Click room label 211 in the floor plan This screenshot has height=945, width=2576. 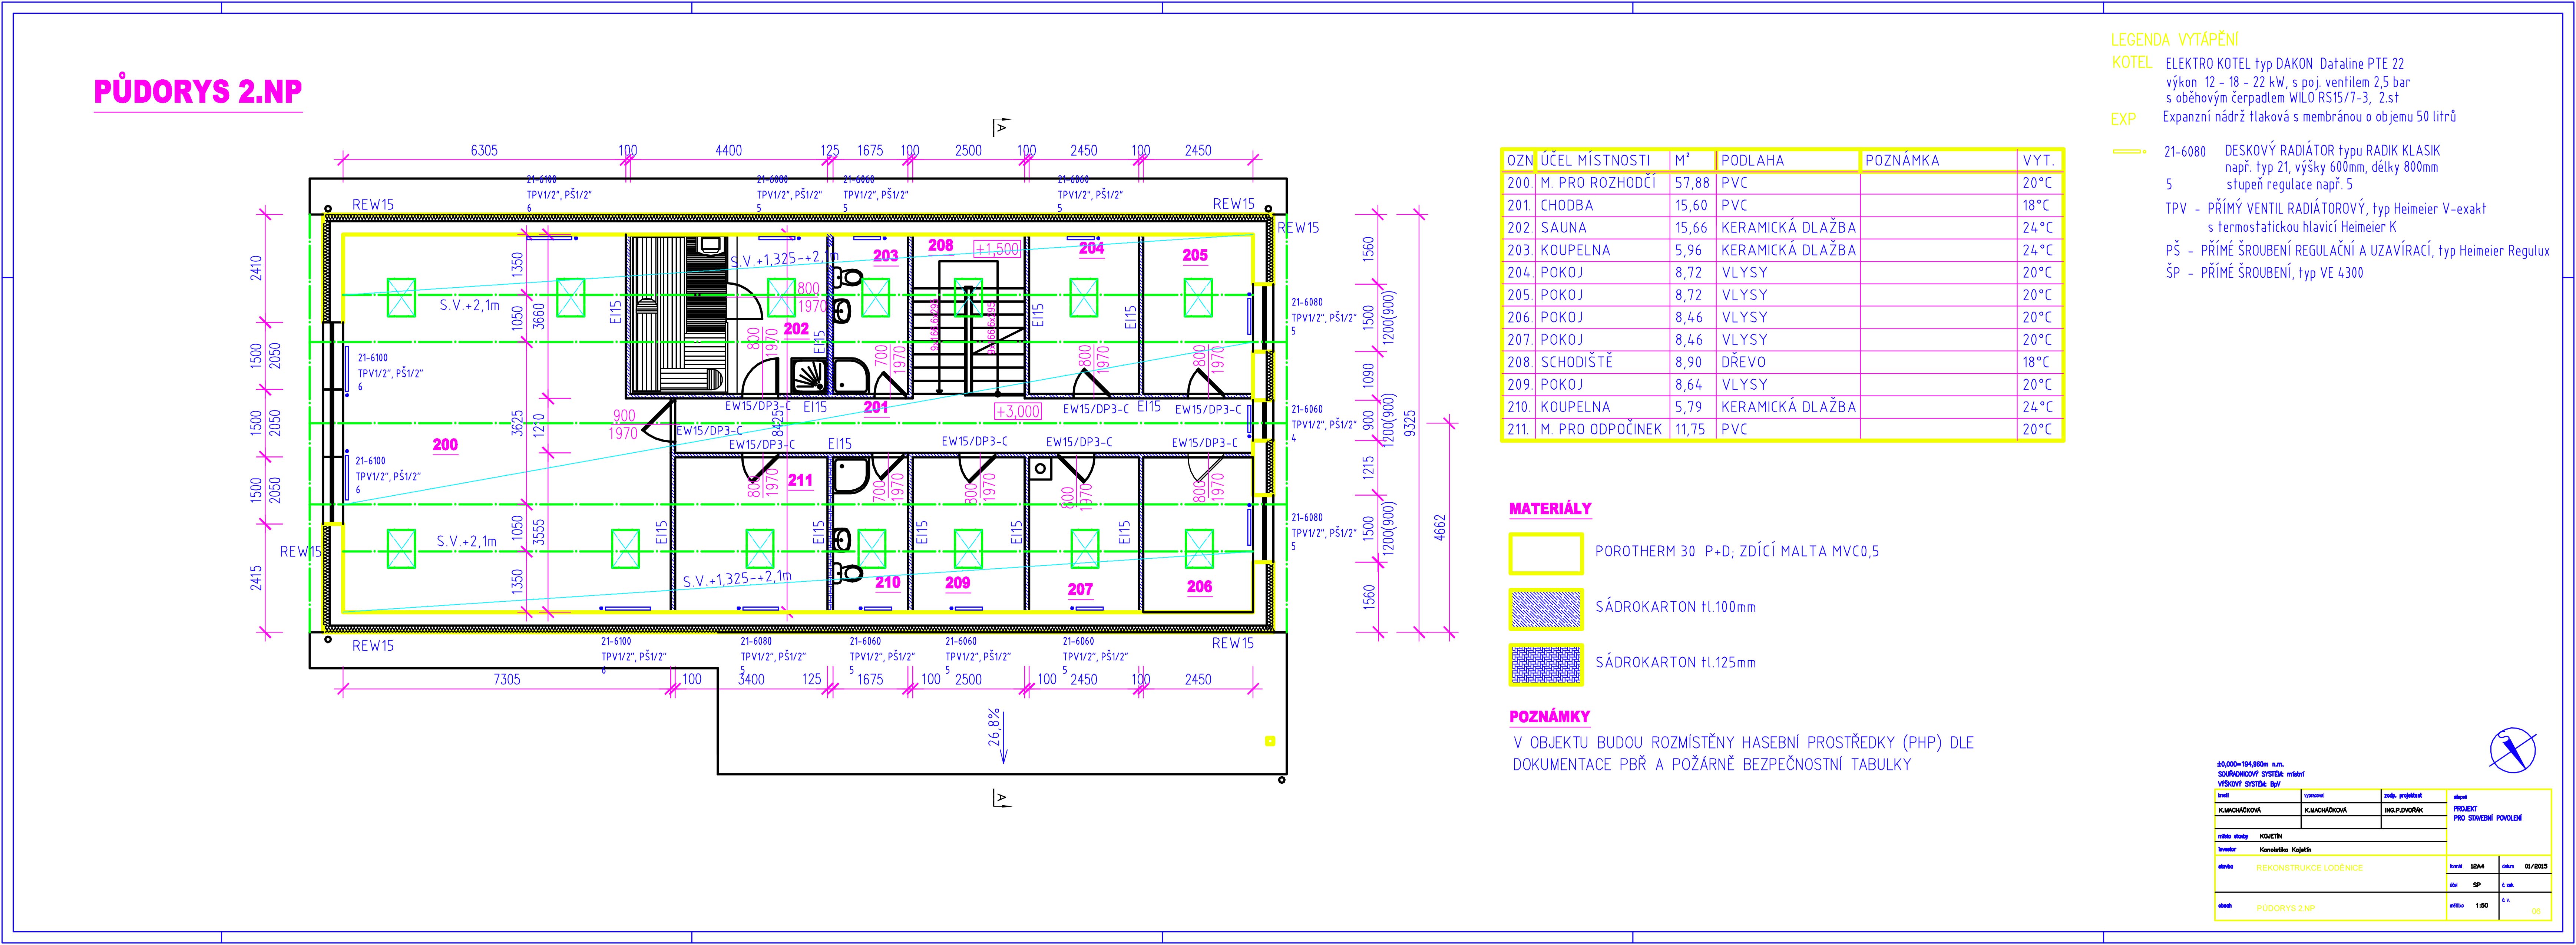pyautogui.click(x=800, y=480)
